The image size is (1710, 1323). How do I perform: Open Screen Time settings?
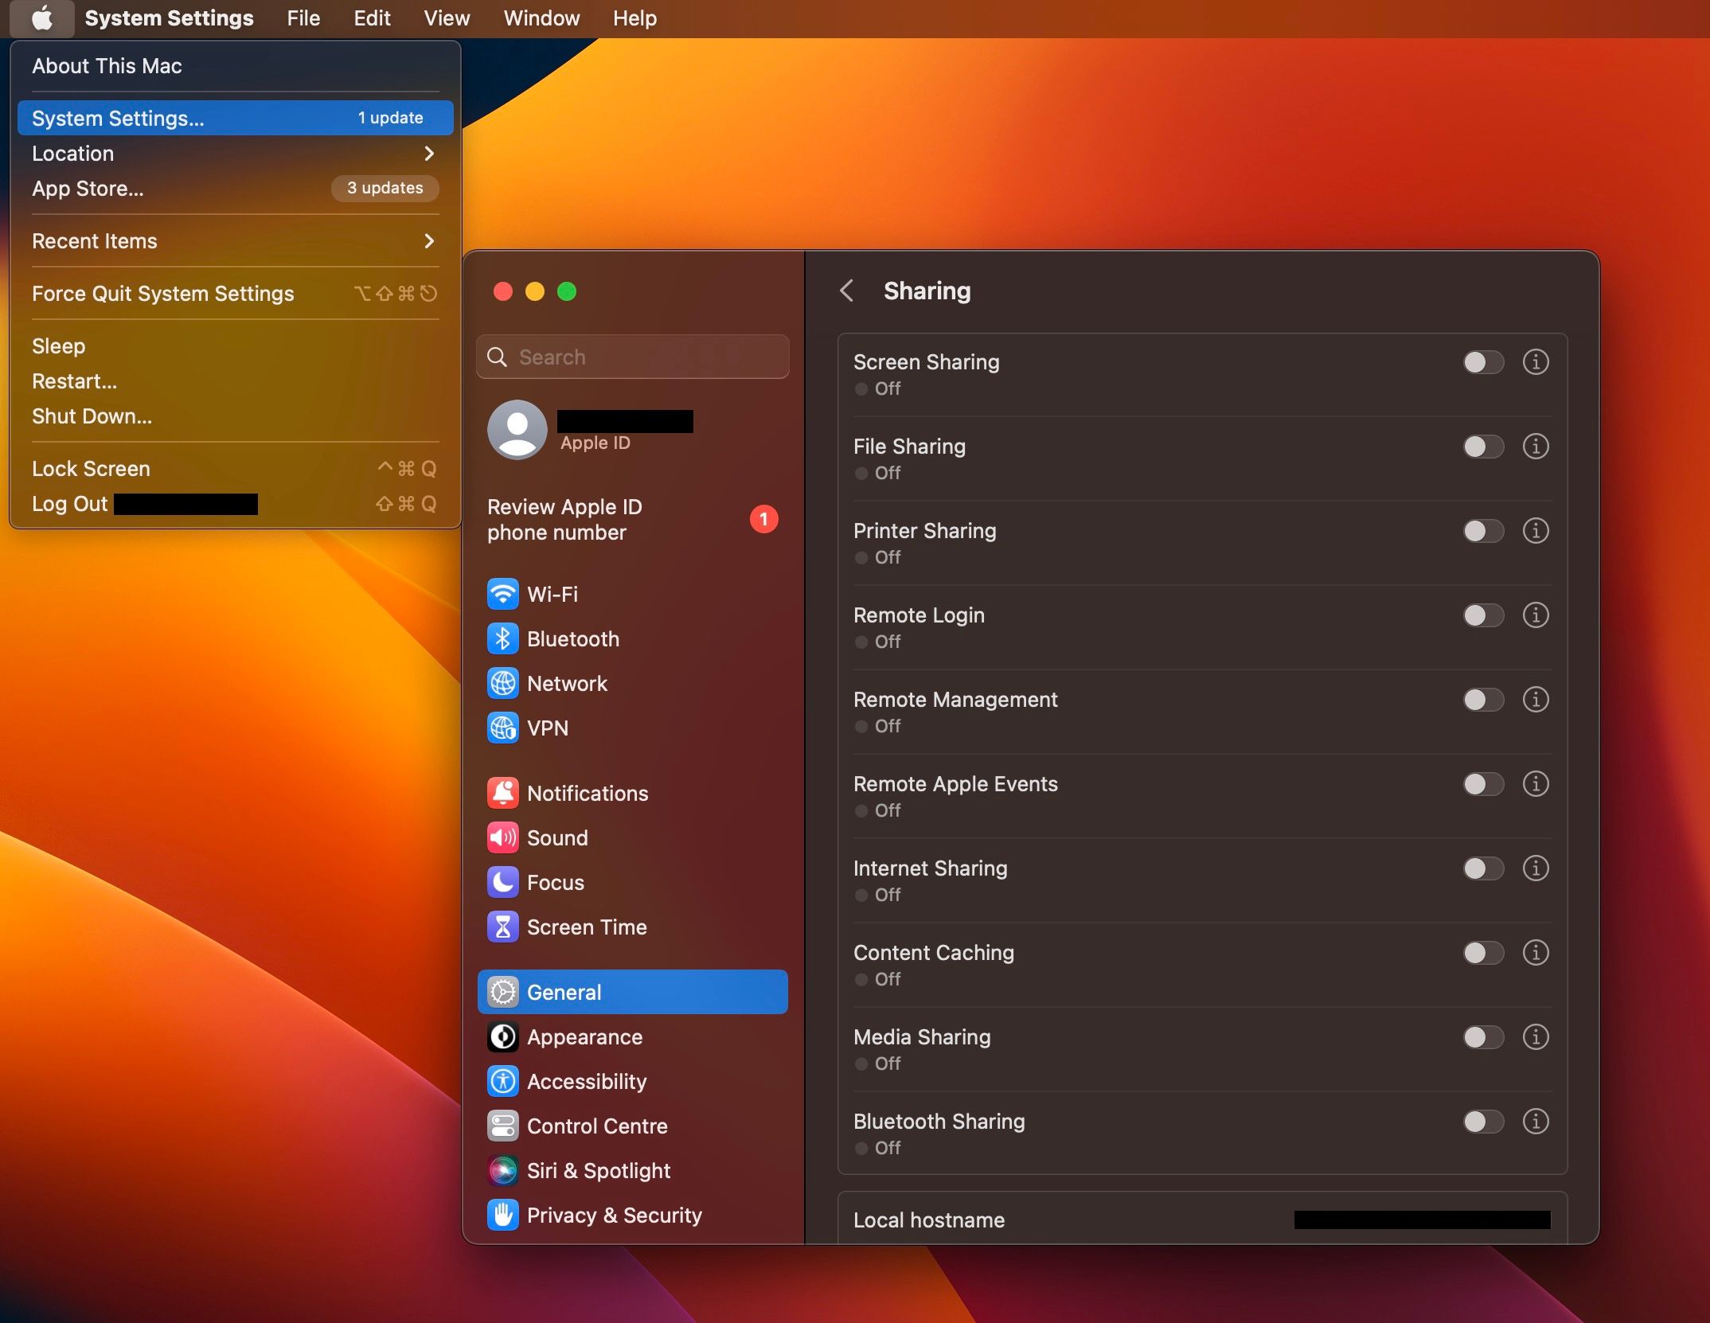coord(587,927)
